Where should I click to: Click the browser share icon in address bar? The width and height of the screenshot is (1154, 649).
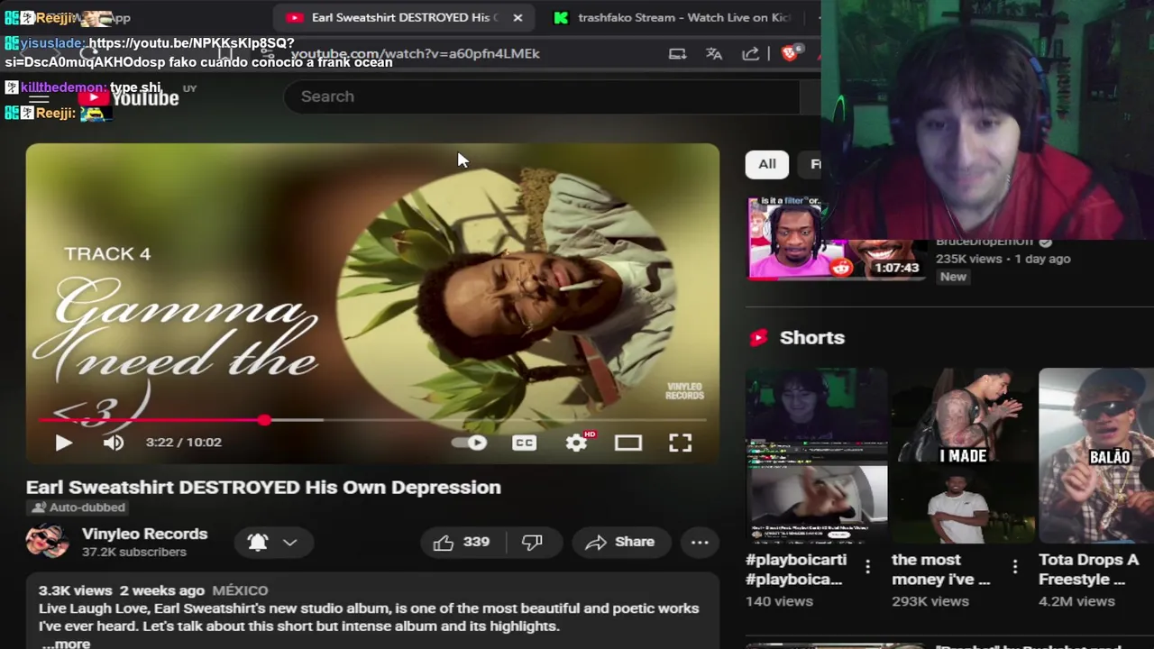[x=750, y=53]
